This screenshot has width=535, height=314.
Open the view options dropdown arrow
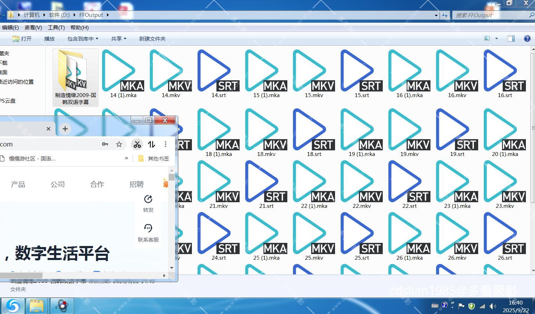point(496,39)
